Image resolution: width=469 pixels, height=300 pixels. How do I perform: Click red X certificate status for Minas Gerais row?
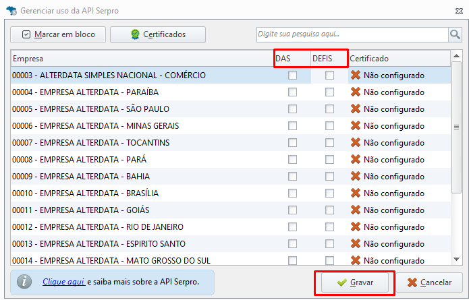click(x=356, y=125)
